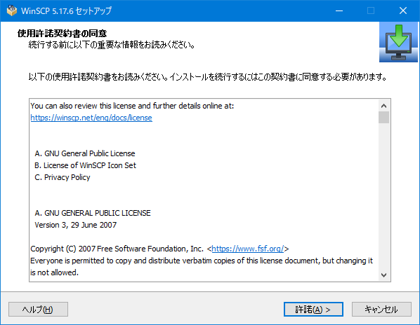Click the WinSCP 5.17.6 セットアップ title text
The height and width of the screenshot is (325, 420).
point(66,11)
